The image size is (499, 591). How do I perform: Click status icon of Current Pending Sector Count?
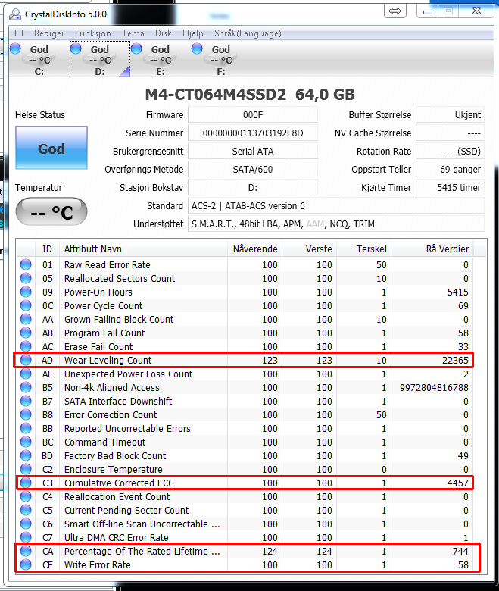pyautogui.click(x=26, y=510)
